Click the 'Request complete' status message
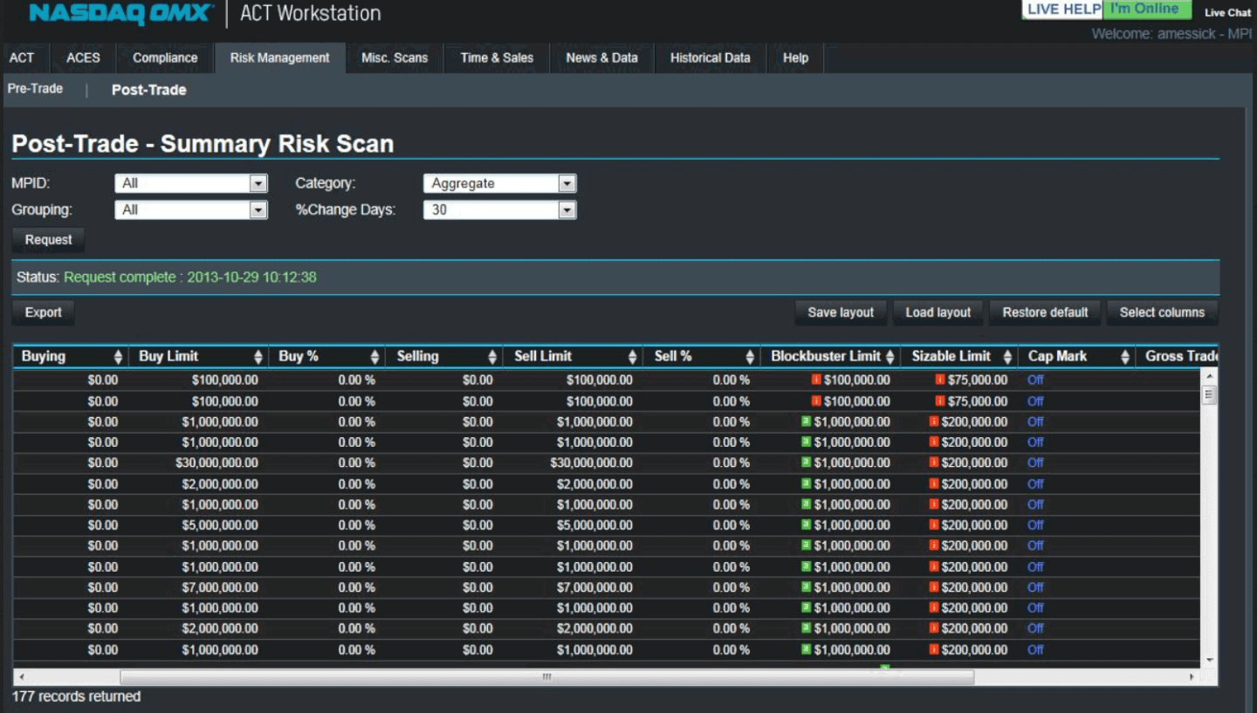 tap(189, 278)
